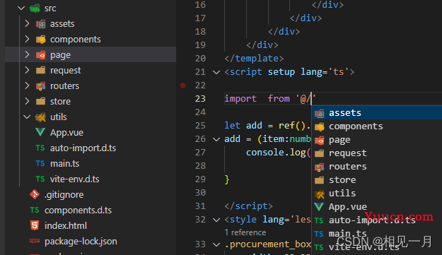Remove the breakpoint dot on line 22
Viewport: 442px width, 255px height.
pos(182,85)
